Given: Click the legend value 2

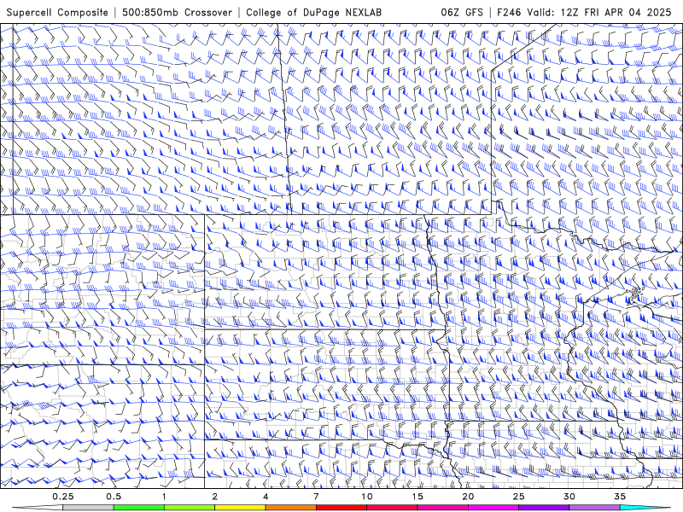Looking at the screenshot, I should coord(215,497).
